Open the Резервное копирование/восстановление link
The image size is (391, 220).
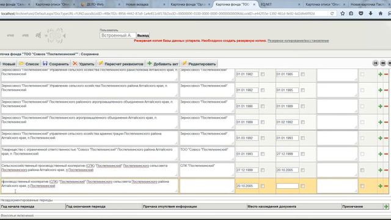coord(298,41)
